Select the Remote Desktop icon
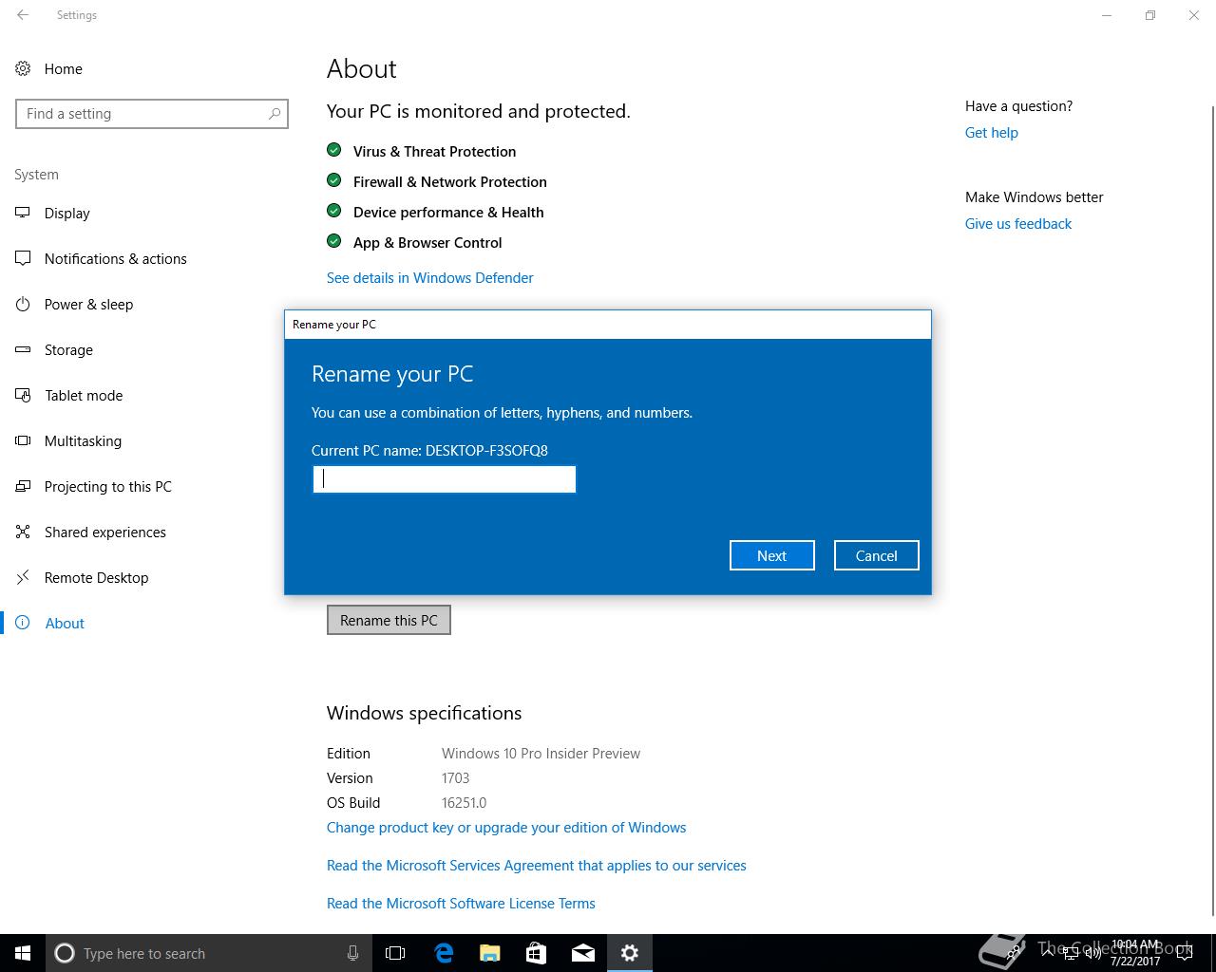 23,577
